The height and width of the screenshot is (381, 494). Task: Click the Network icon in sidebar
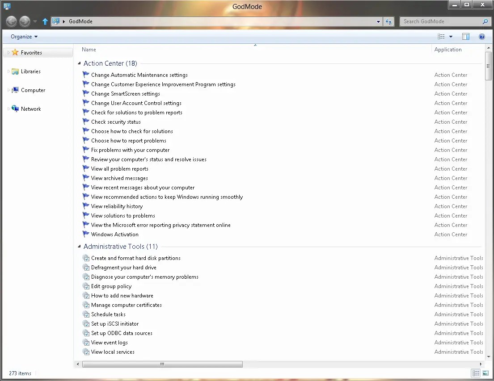(x=15, y=109)
